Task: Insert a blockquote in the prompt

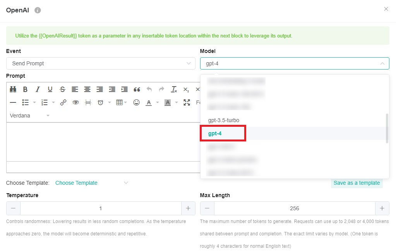Action: coord(137,89)
